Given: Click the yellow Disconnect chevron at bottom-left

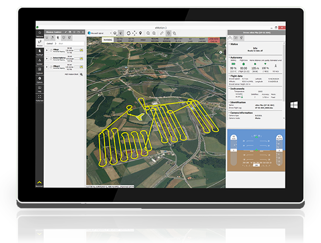Looking at the screenshot, I should 40,183.
